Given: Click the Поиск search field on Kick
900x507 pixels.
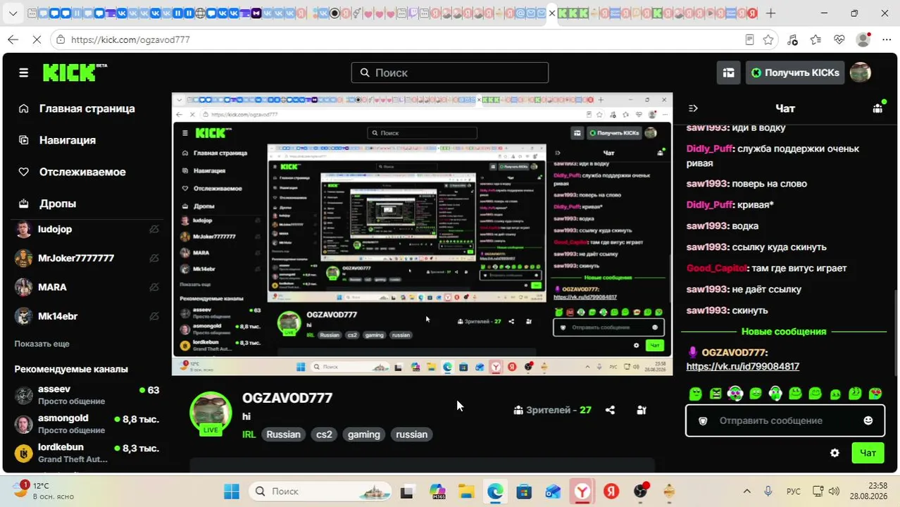Looking at the screenshot, I should tap(449, 73).
